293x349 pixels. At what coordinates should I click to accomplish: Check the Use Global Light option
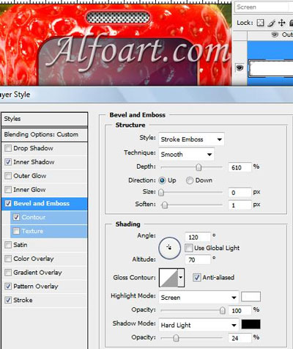coord(188,248)
